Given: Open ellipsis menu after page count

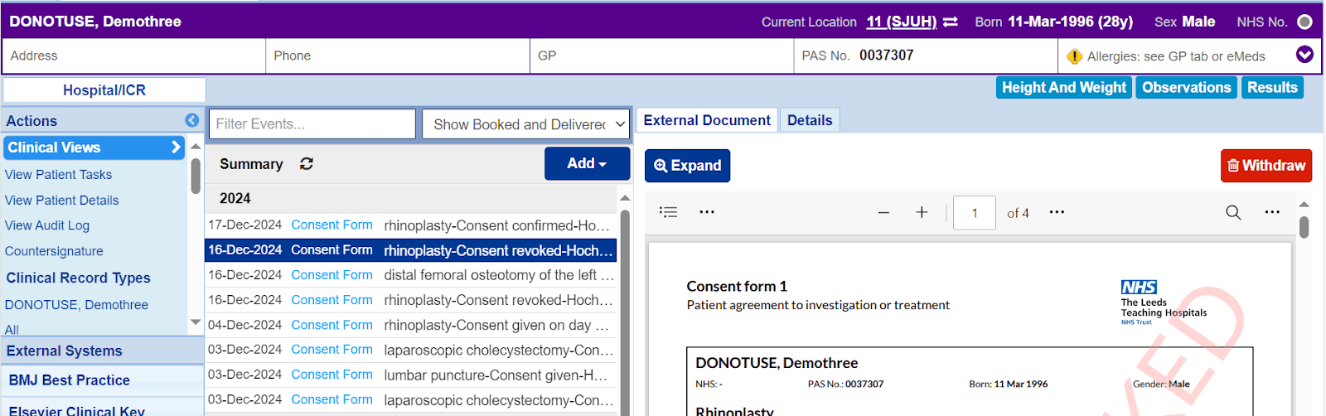Looking at the screenshot, I should pos(1057,212).
